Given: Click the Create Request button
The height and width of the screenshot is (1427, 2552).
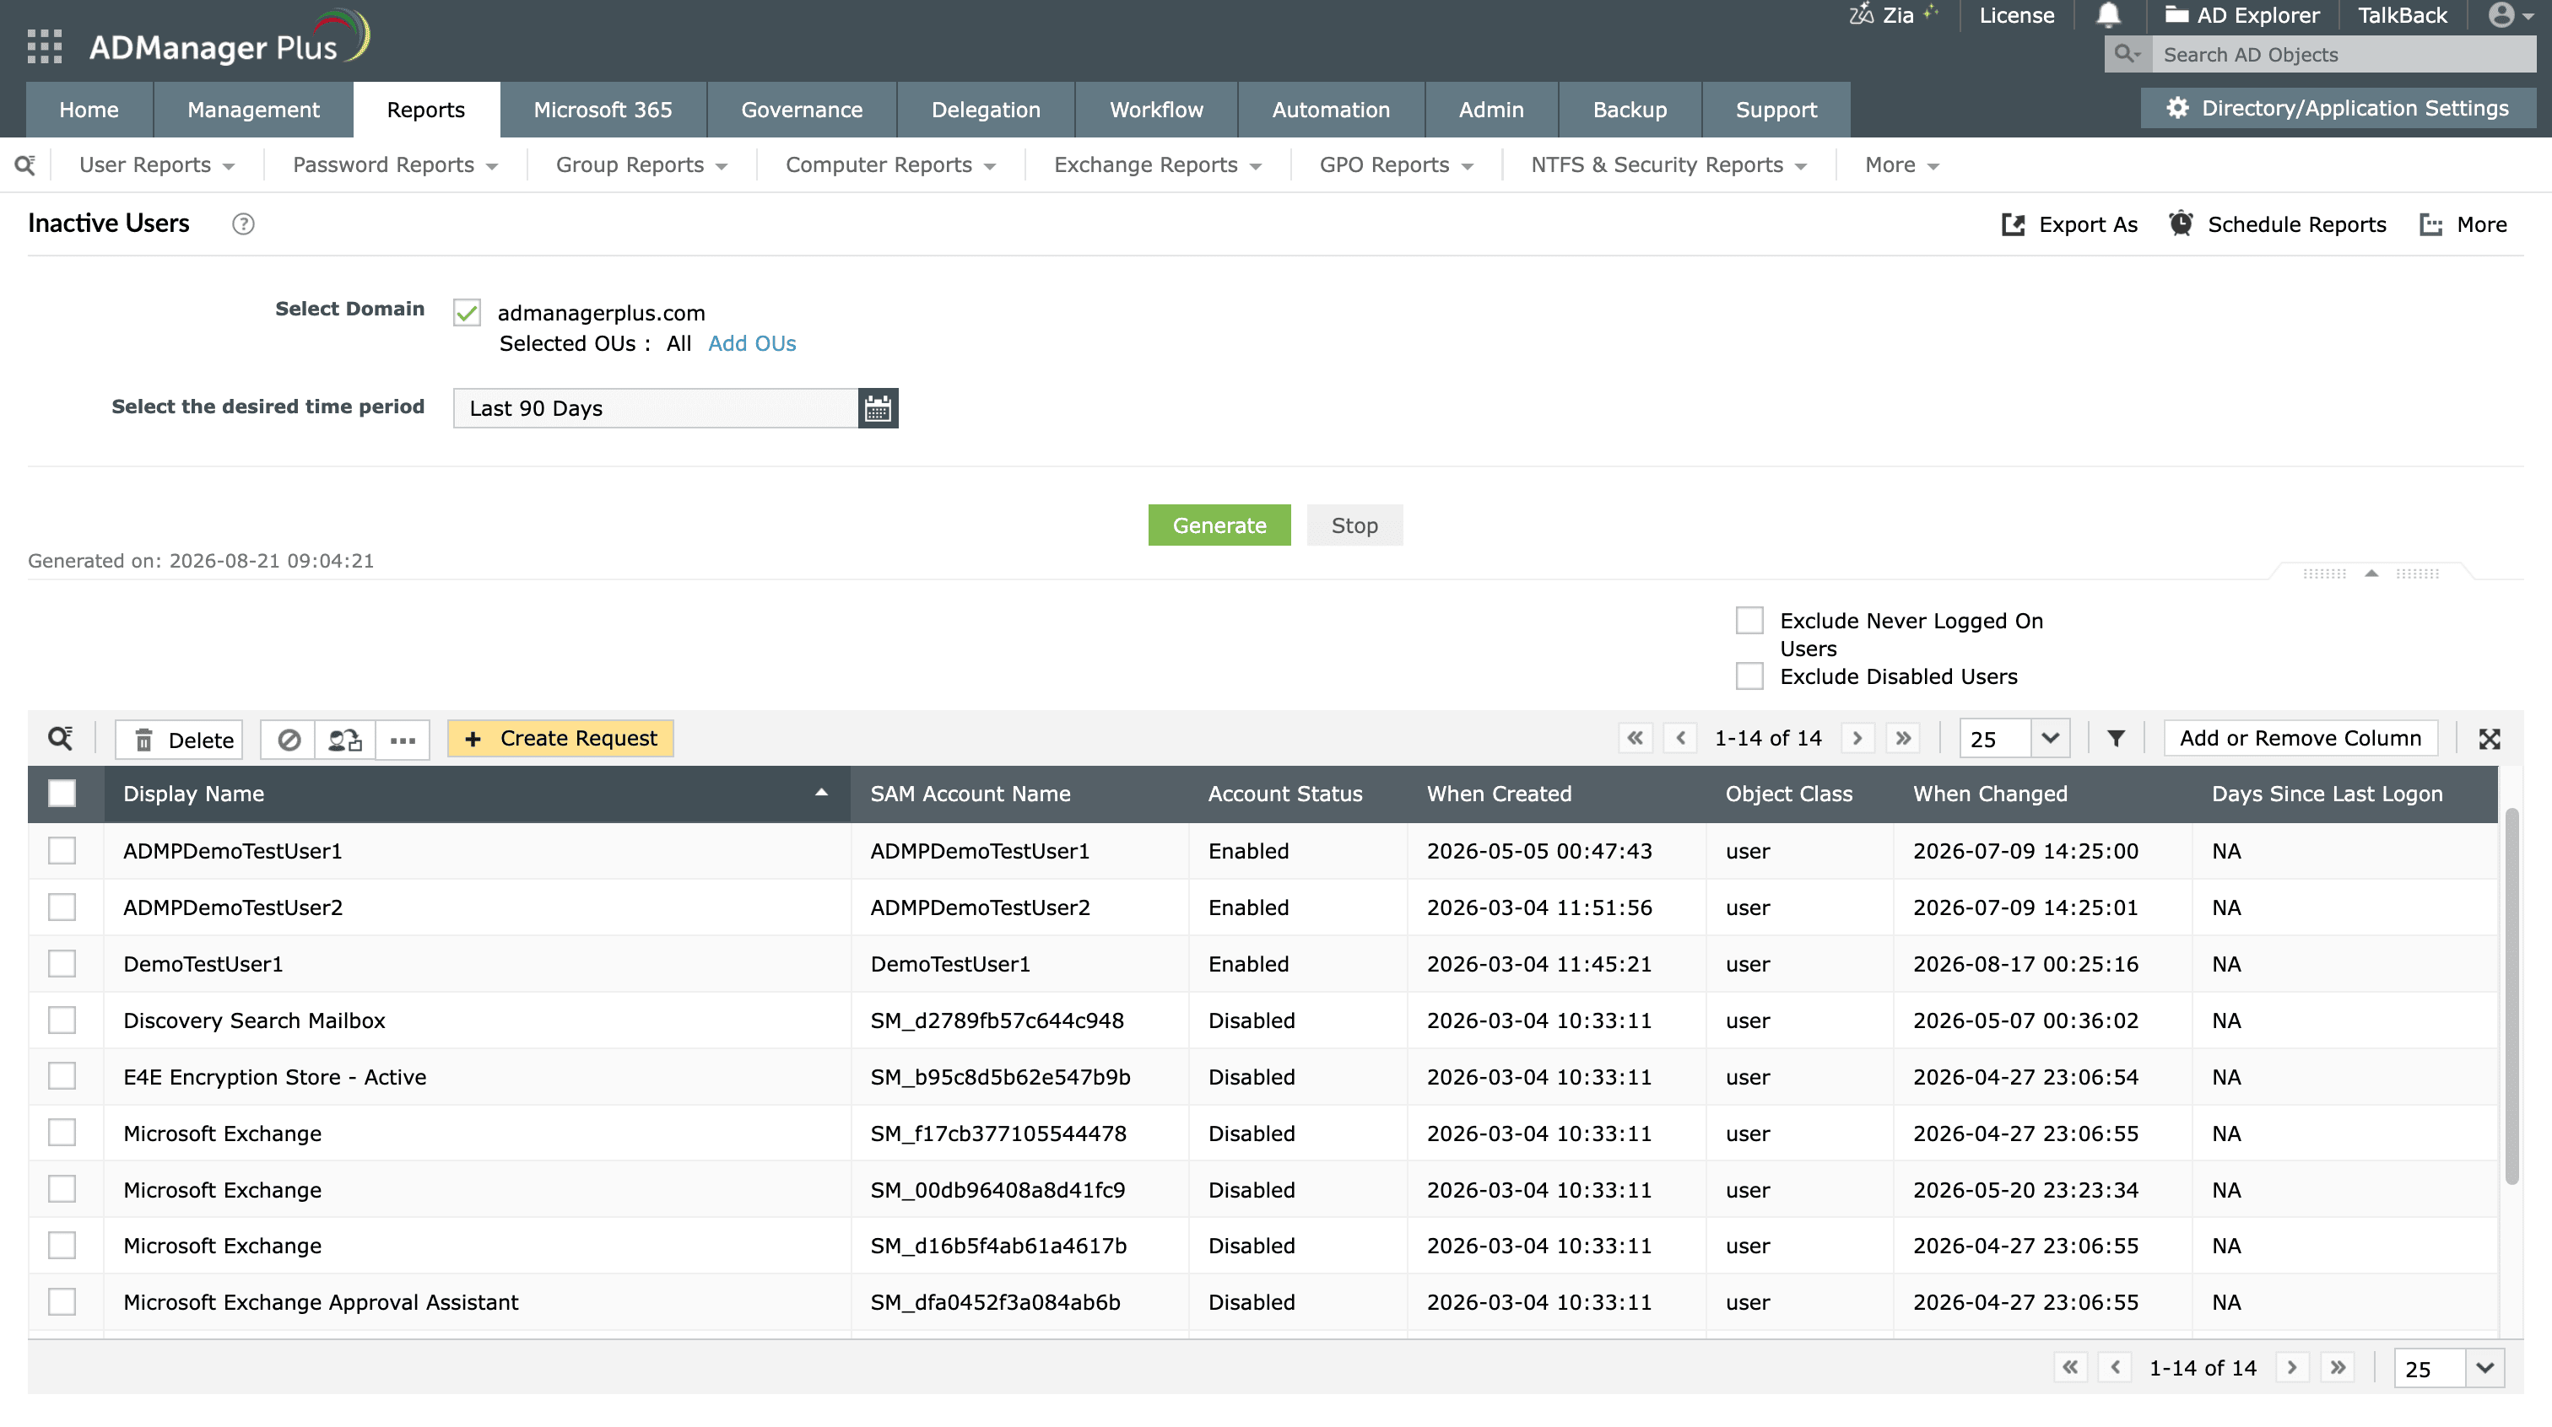Looking at the screenshot, I should tap(560, 739).
